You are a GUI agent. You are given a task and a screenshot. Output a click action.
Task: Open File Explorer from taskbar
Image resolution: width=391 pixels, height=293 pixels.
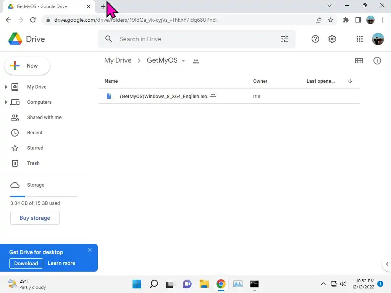tap(204, 284)
